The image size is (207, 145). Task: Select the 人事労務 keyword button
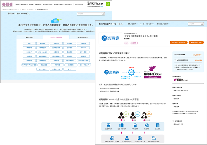(56, 52)
